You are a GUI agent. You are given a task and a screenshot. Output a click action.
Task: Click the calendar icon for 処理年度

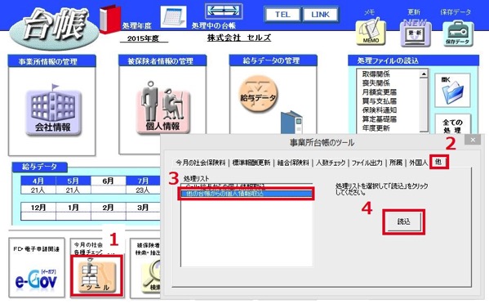point(173,17)
